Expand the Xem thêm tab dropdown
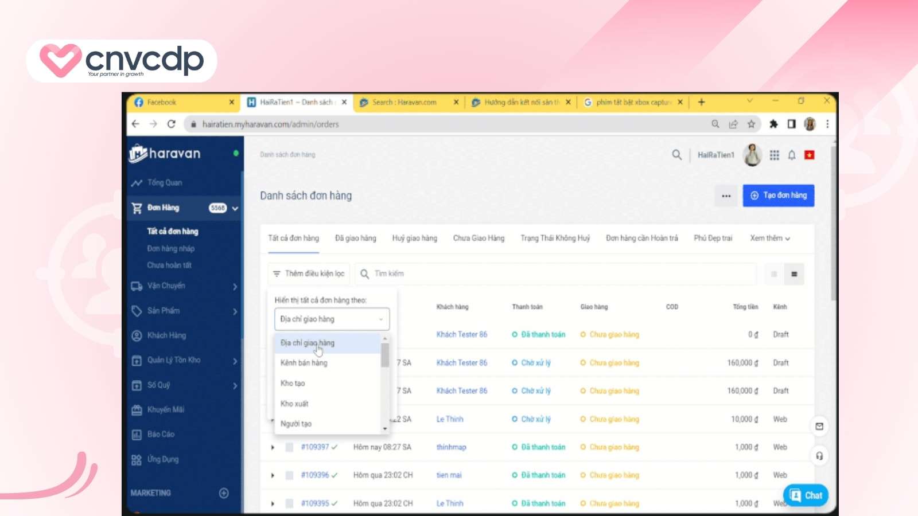918x516 pixels. coord(769,238)
